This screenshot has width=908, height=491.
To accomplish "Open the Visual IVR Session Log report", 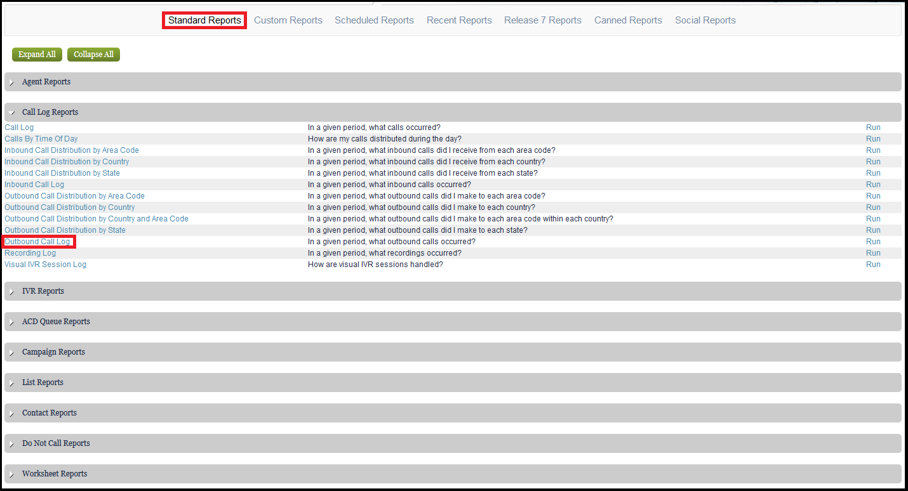I will point(45,265).
